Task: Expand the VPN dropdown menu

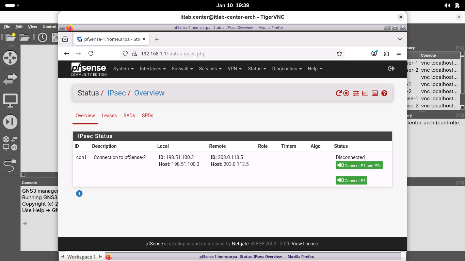Action: 235,69
